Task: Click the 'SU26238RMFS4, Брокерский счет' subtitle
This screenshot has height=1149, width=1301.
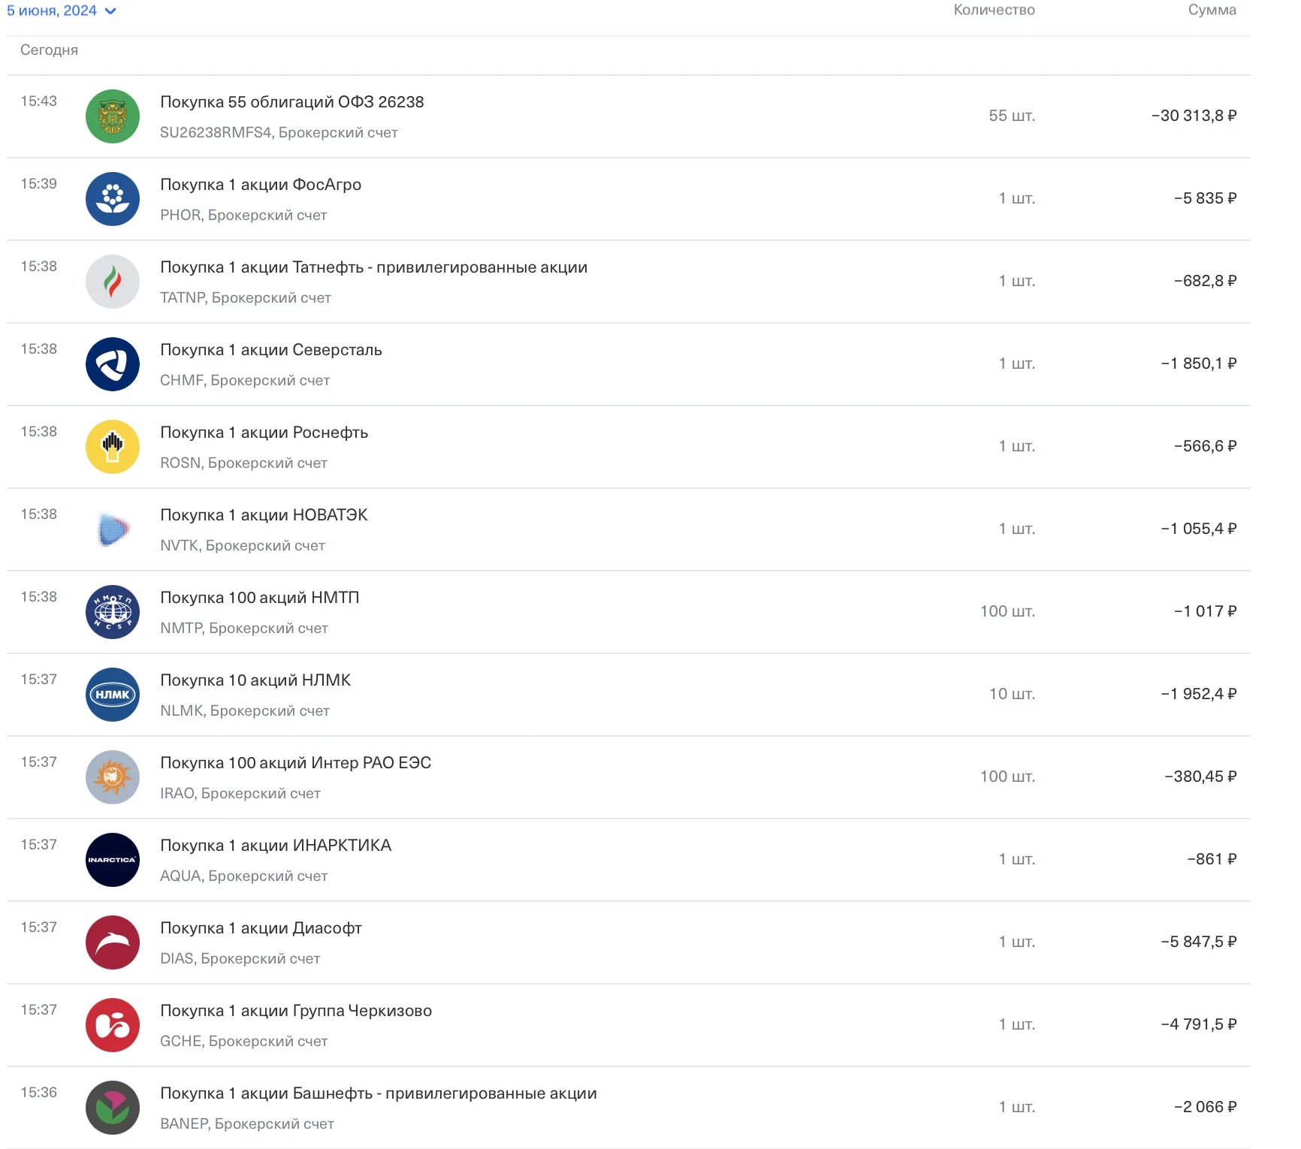Action: 279,133
